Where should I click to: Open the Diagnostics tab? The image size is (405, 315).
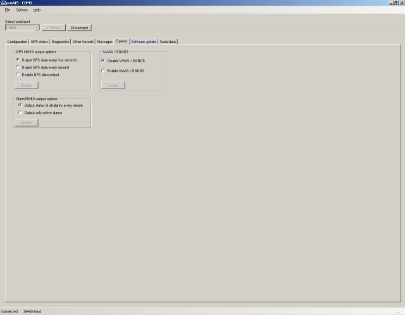(60, 42)
